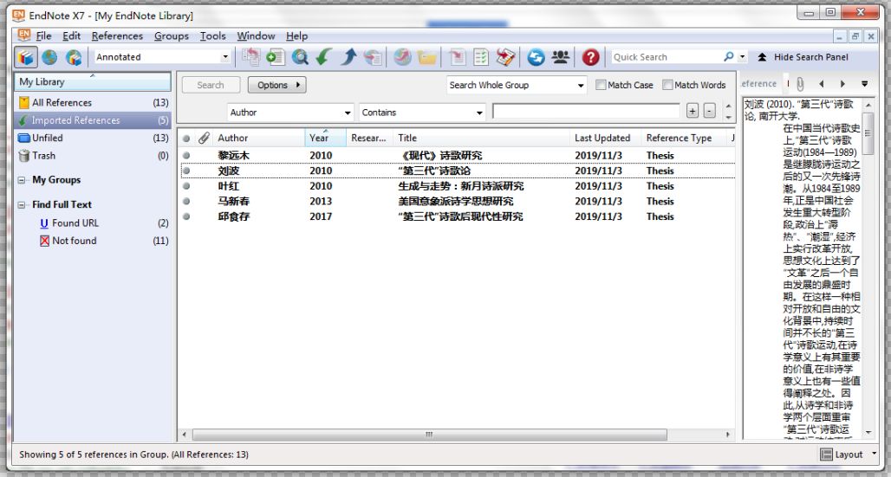Image resolution: width=891 pixels, height=477 pixels.
Task: Click the Search button
Action: tap(211, 85)
